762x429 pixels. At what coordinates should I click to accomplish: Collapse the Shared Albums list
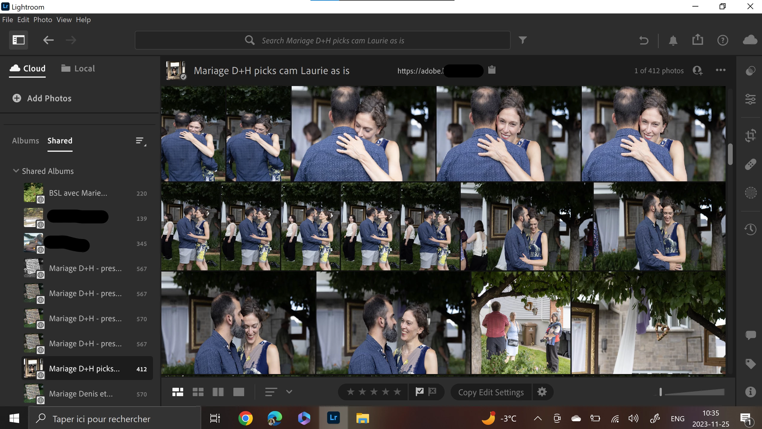[16, 171]
